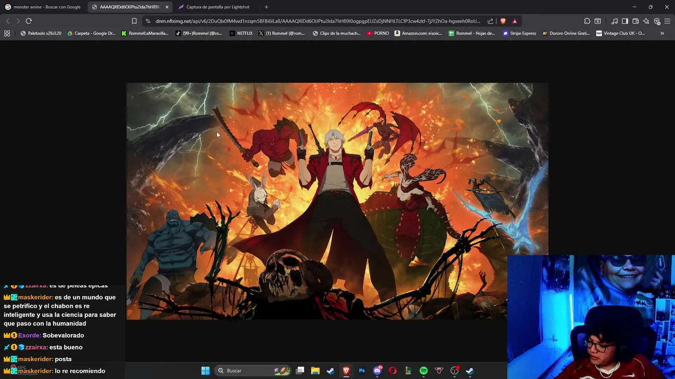Open Task View from the taskbar
The width and height of the screenshot is (675, 379).
300,371
